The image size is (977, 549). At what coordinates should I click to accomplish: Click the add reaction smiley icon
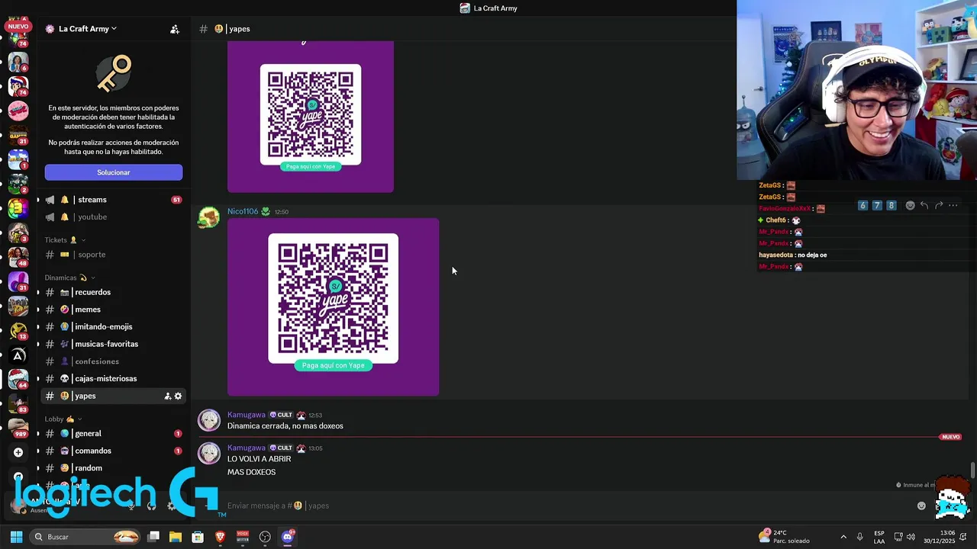[910, 205]
